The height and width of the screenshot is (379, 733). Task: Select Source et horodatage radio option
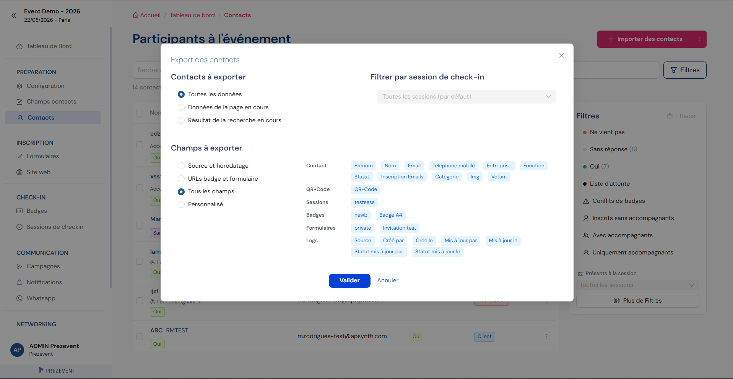tap(181, 166)
